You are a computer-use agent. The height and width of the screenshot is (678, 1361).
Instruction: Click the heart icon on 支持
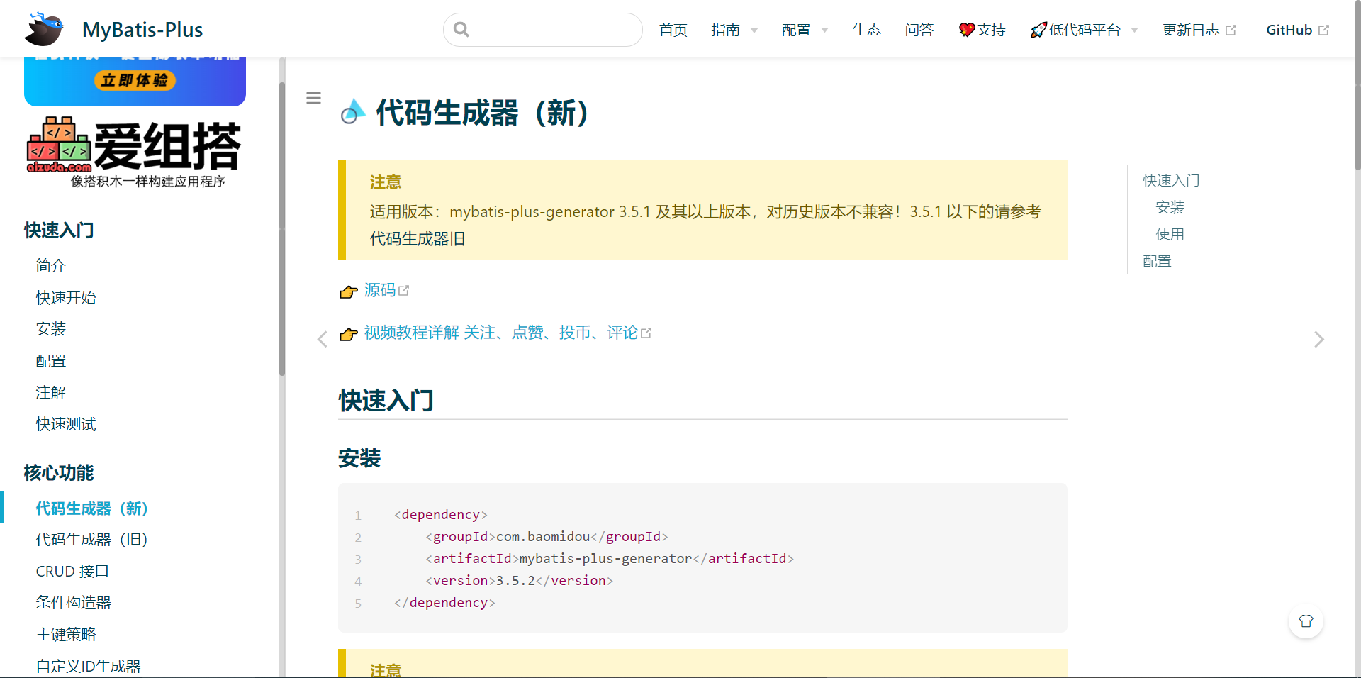tap(967, 30)
